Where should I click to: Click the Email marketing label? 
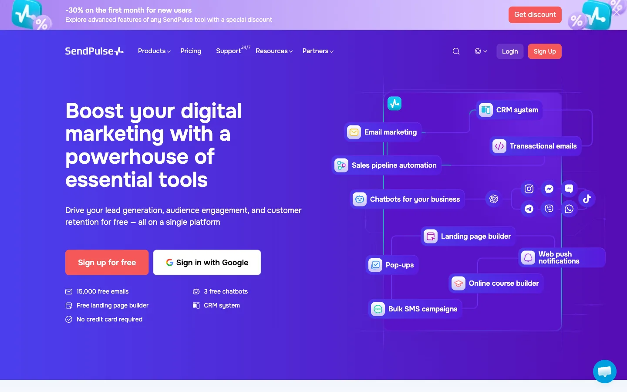pyautogui.click(x=391, y=132)
